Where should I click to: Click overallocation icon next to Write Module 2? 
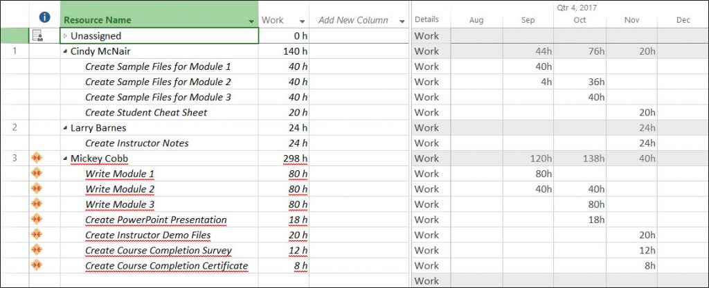click(37, 189)
